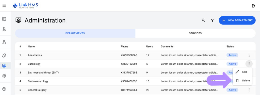
Task: Switch to the Departments tab
Action: 75,33
